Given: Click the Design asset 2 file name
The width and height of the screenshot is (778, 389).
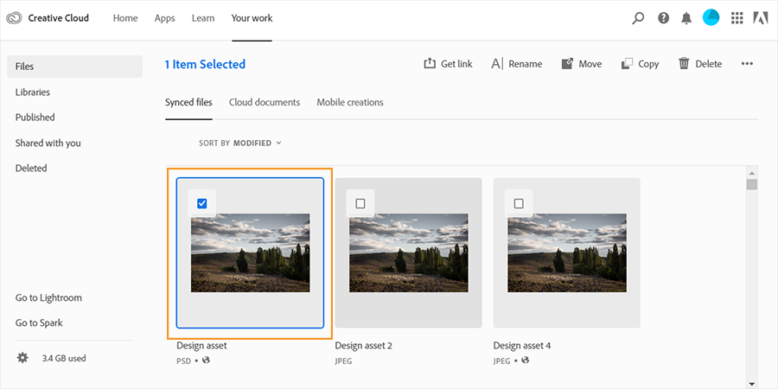Looking at the screenshot, I should click(363, 345).
